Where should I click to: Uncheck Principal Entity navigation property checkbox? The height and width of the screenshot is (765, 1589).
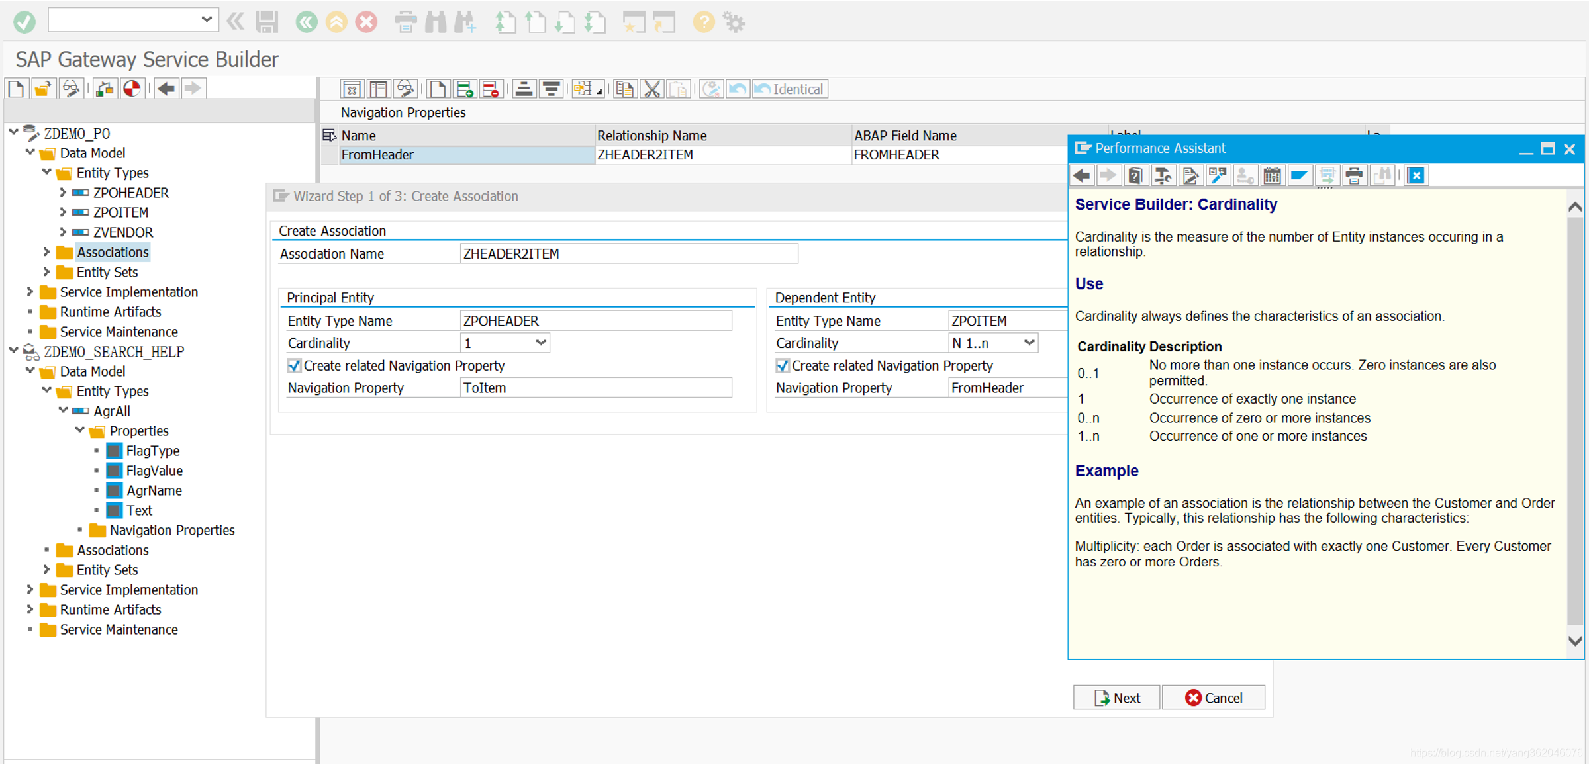coord(295,365)
